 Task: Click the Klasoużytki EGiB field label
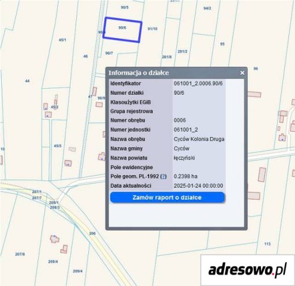[x=131, y=102]
